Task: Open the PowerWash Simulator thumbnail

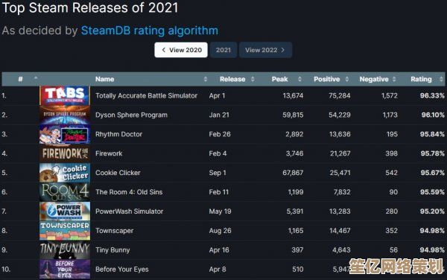Action: [x=65, y=211]
